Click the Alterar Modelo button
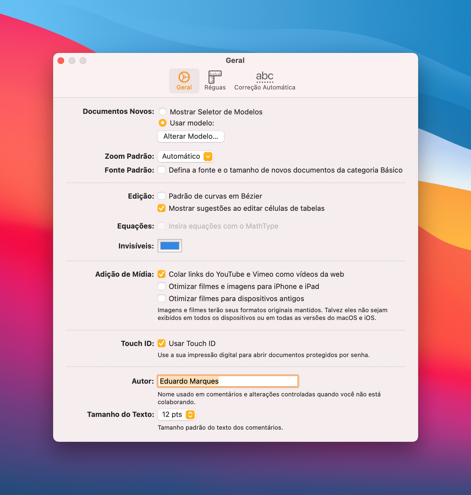This screenshot has width=471, height=495. click(191, 136)
